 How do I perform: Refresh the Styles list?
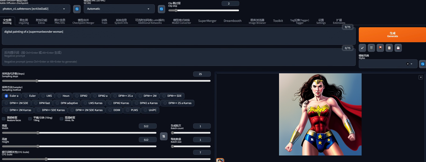coord(423,64)
